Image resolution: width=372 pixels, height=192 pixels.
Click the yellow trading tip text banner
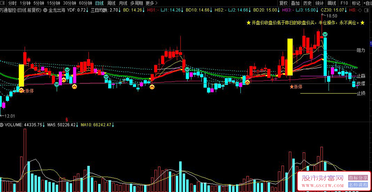click(x=305, y=23)
